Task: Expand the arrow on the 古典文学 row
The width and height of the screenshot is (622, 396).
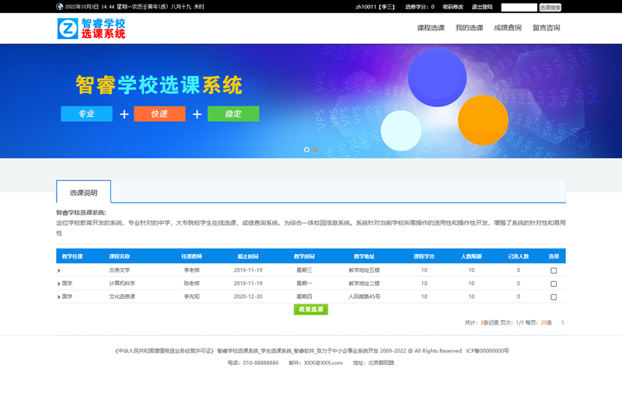Action: 59,270
